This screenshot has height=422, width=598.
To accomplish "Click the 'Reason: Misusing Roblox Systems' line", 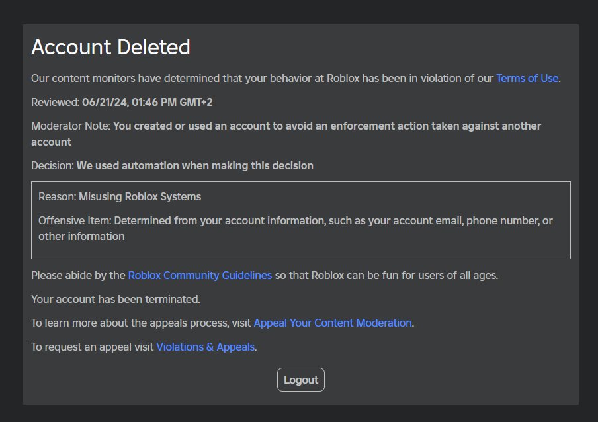I will [x=120, y=196].
